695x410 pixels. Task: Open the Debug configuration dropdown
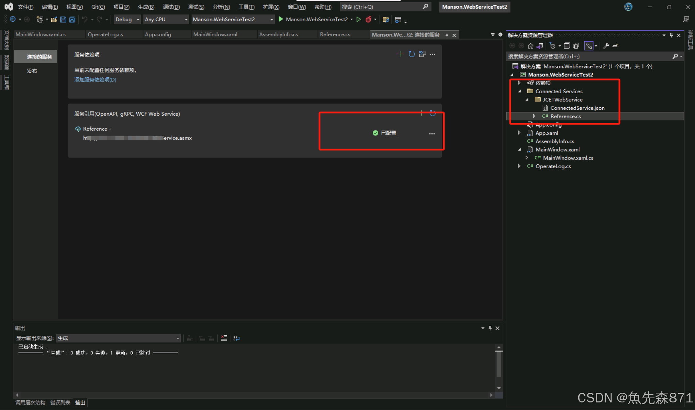(138, 20)
